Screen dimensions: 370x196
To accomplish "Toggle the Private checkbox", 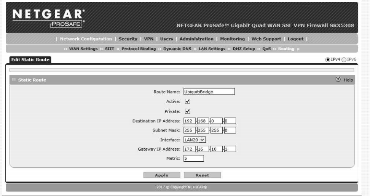I will coord(187,111).
